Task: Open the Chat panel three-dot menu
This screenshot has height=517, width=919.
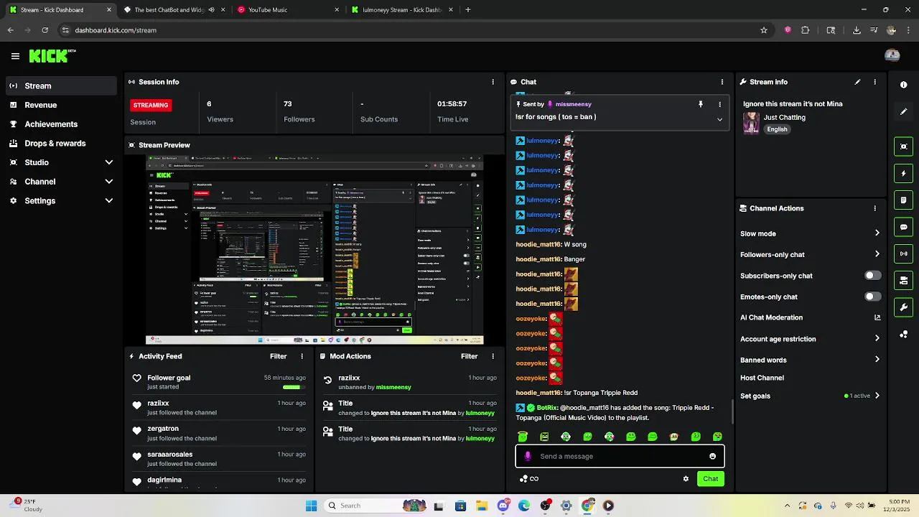Action: pos(722,82)
